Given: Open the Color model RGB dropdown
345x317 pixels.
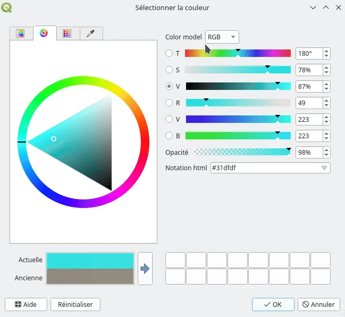Looking at the screenshot, I should (222, 37).
